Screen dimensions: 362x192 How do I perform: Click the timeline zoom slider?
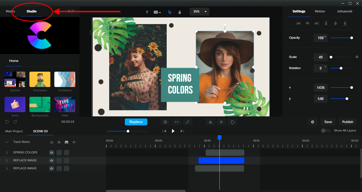click(x=128, y=131)
